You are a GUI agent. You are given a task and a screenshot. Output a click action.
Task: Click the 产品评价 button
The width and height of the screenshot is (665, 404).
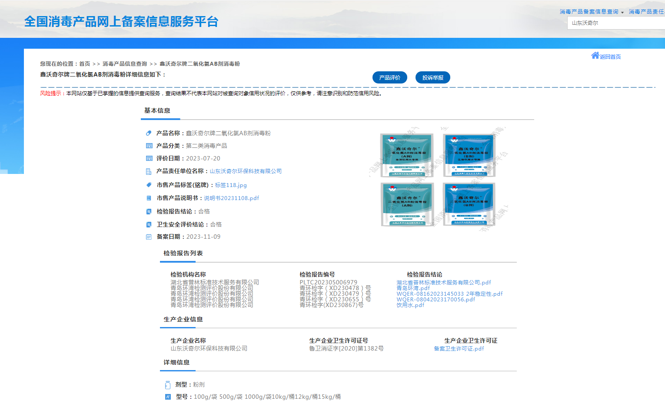pyautogui.click(x=390, y=77)
